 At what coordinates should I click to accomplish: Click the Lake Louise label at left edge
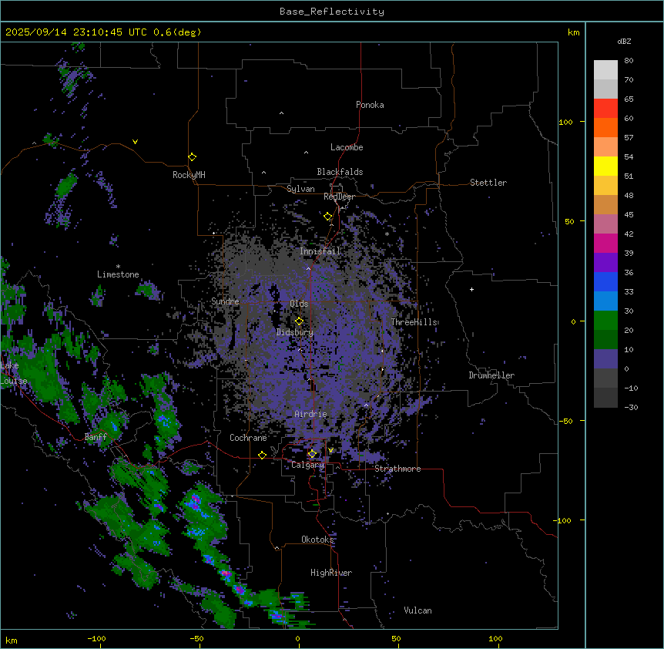click(14, 373)
